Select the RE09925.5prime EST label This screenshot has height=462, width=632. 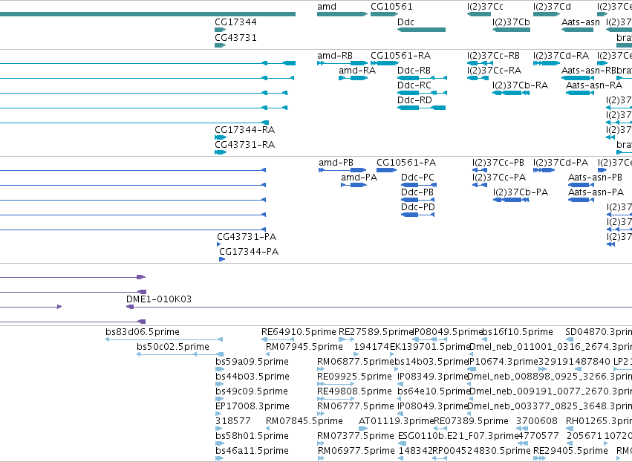click(x=354, y=377)
